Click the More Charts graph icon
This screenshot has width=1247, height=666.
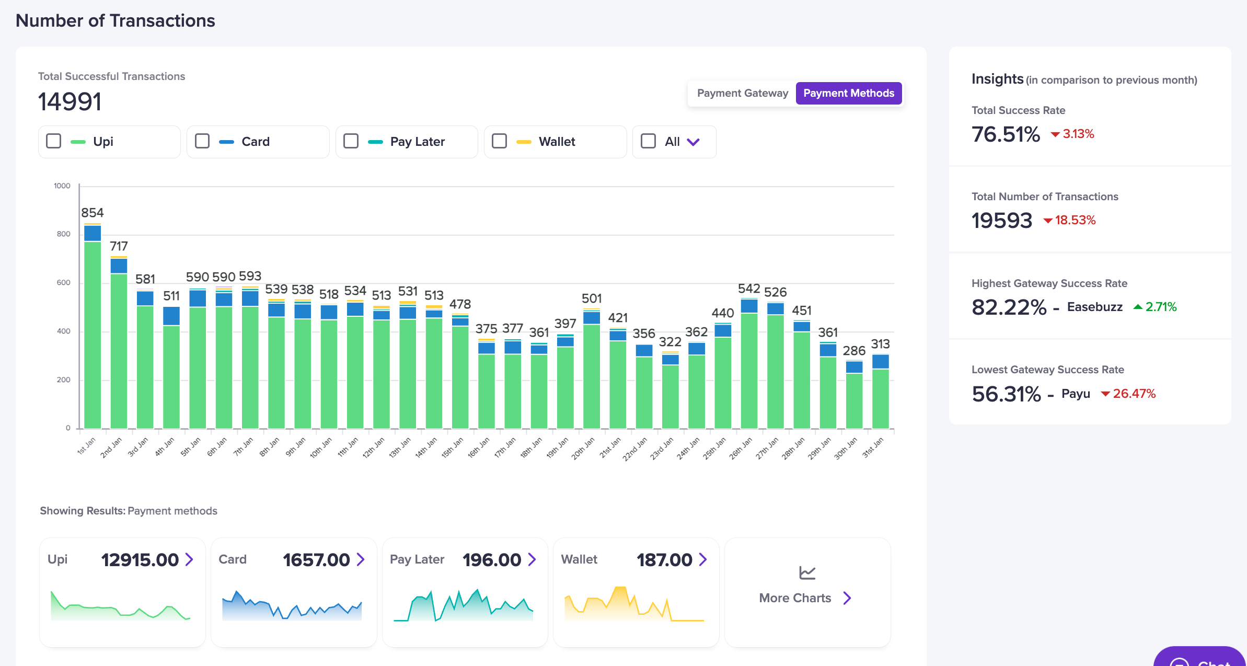coord(807,573)
